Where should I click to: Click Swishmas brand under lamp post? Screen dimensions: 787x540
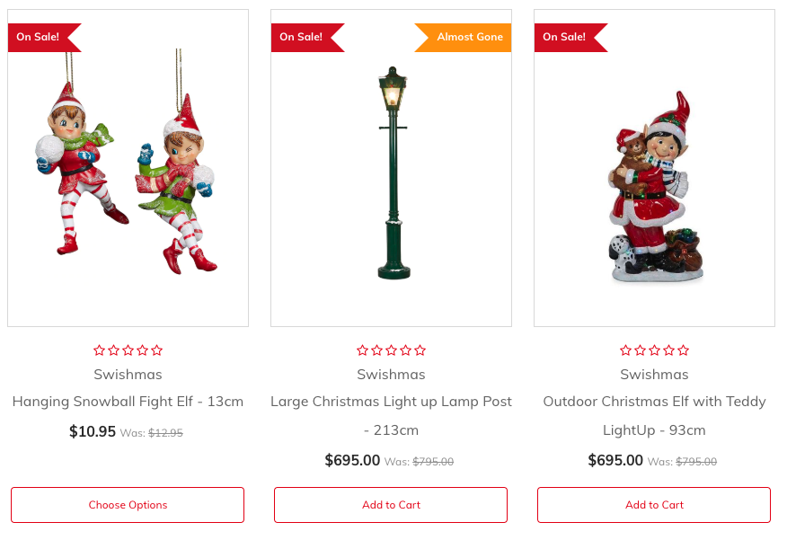pyautogui.click(x=391, y=375)
